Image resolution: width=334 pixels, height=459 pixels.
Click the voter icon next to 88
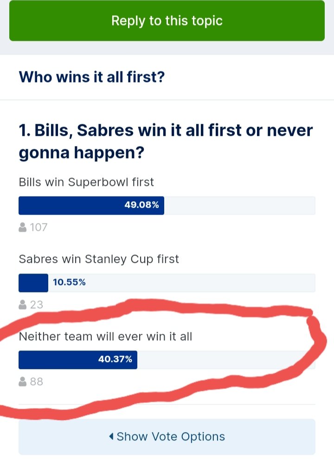pos(23,382)
